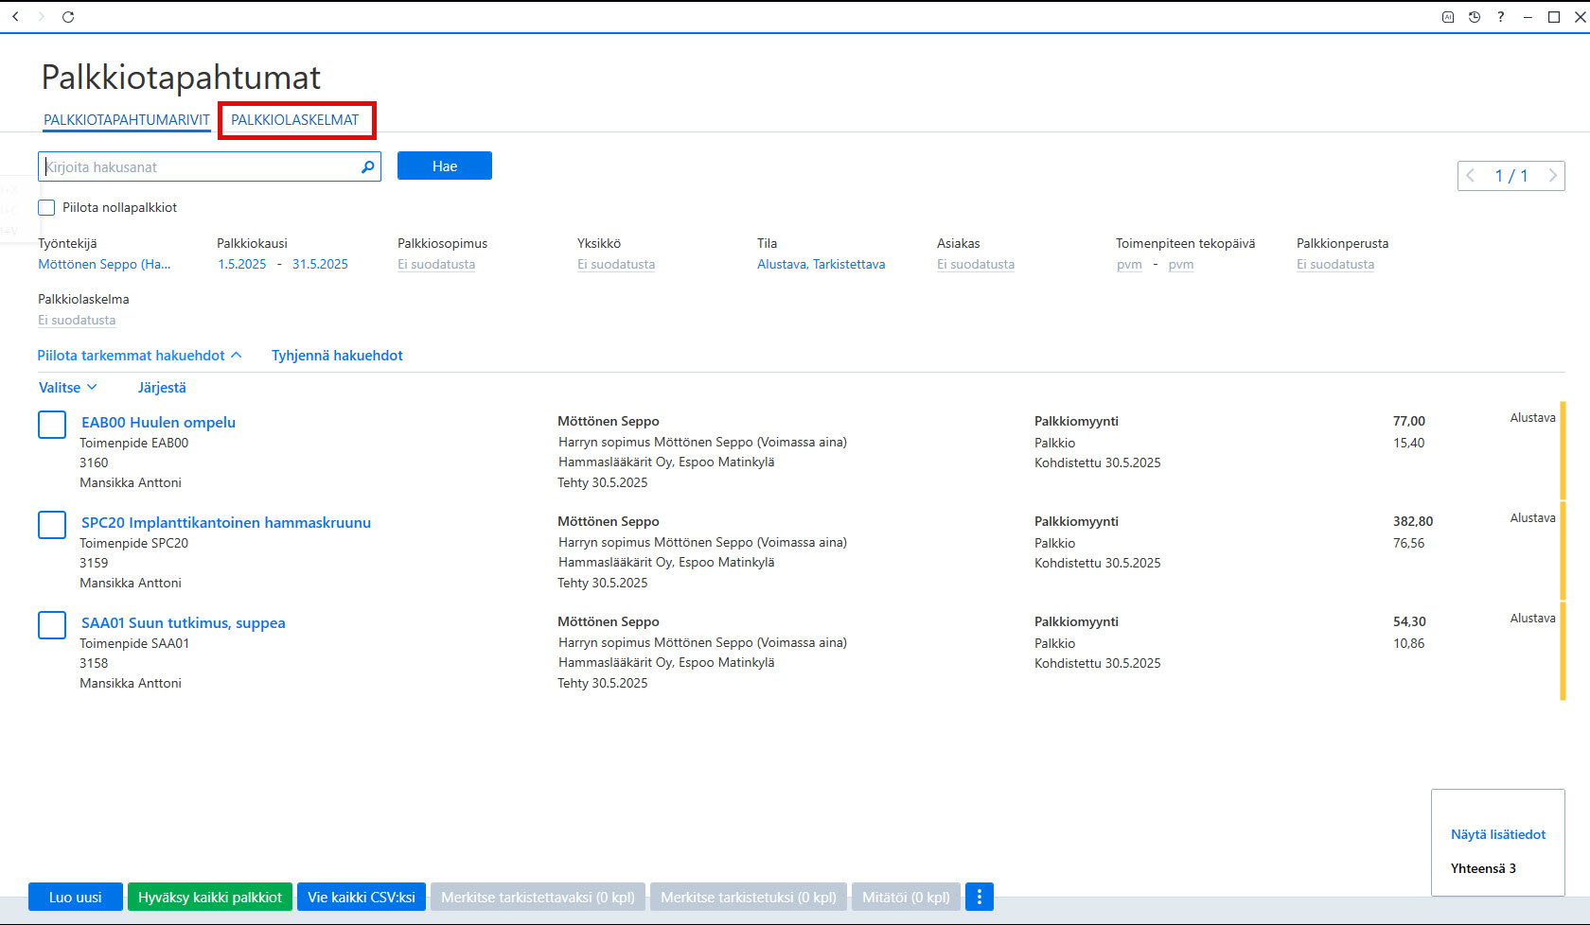The height and width of the screenshot is (925, 1590).
Task: Collapse Piilota tarkemmat hakuehdot section
Action: pos(139,356)
